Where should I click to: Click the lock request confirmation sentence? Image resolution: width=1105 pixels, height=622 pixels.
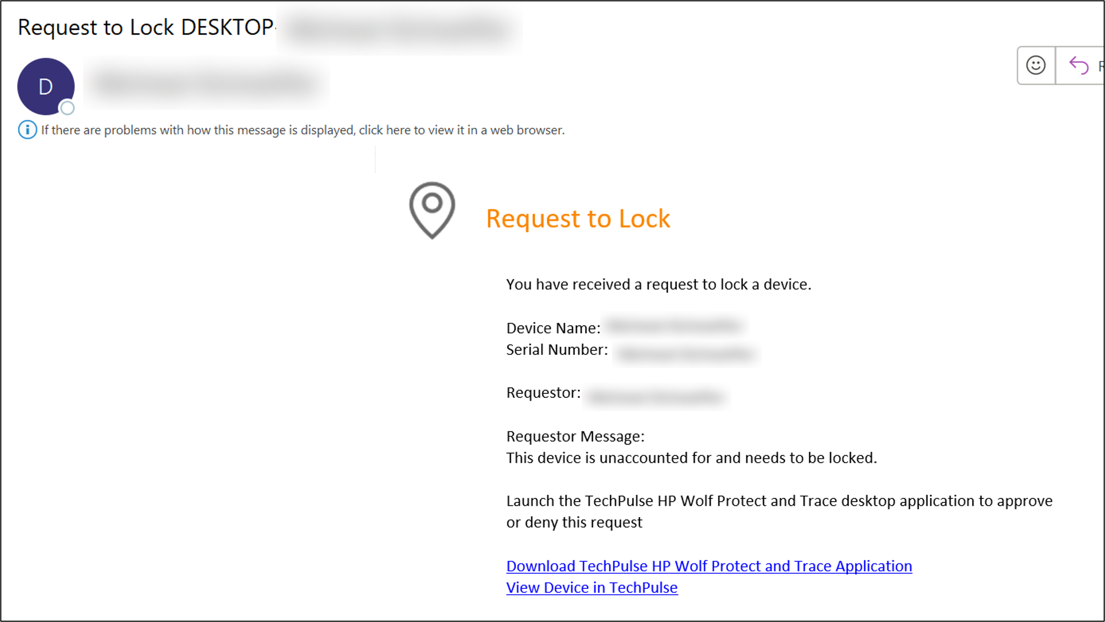tap(659, 284)
